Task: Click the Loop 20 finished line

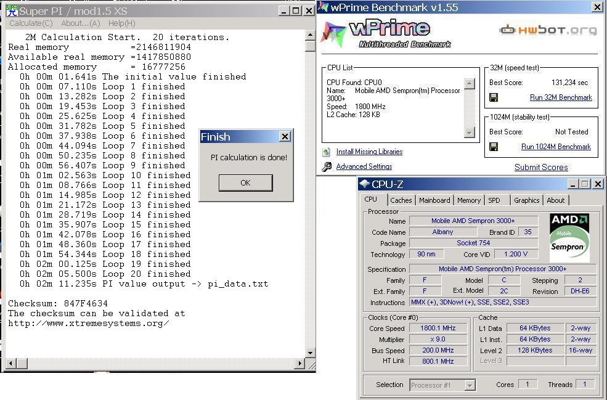Action: (105, 274)
